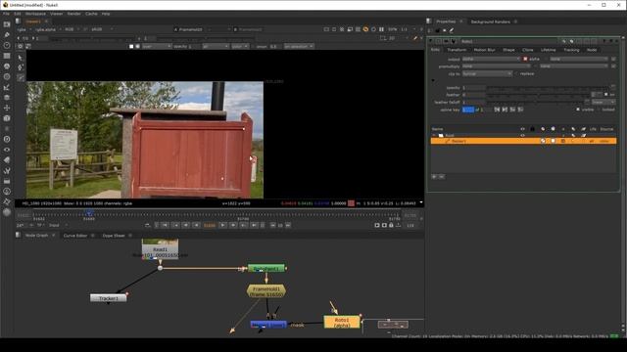Click the feather slider in Roto properties

(538, 95)
